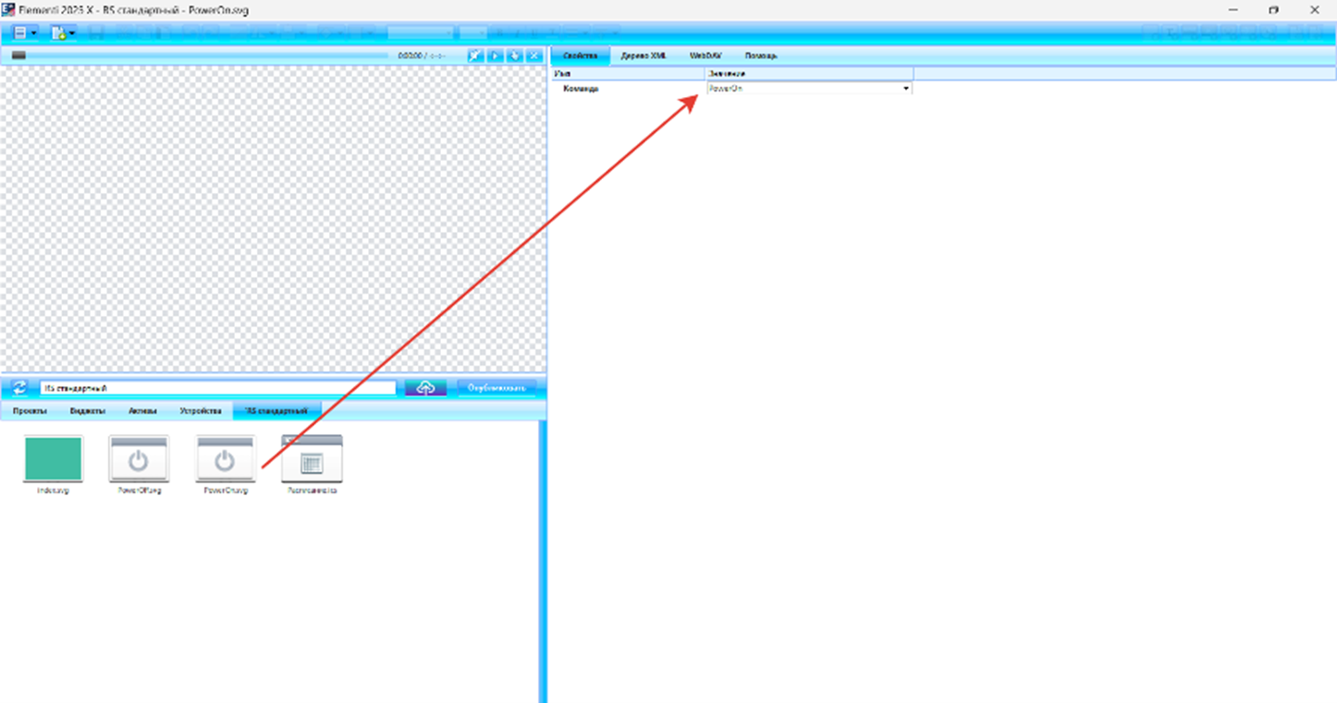Switch to the Дерево XML tab
The width and height of the screenshot is (1337, 703).
tap(644, 56)
